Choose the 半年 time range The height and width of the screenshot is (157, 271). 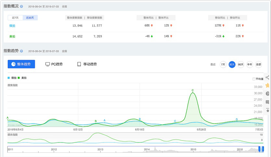tap(250, 65)
